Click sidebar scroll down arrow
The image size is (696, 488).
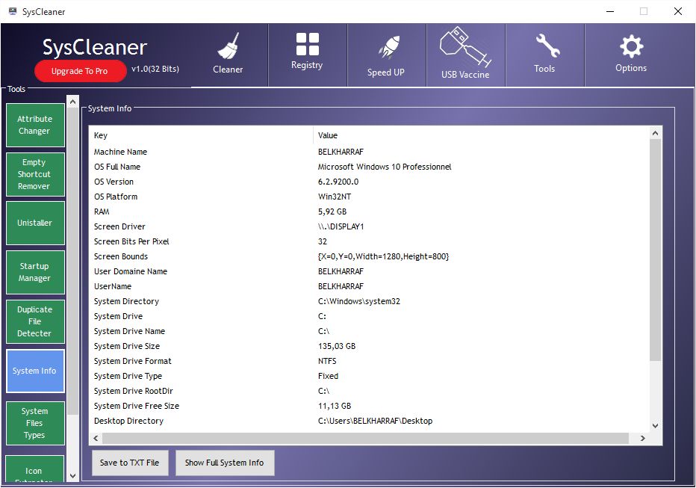click(72, 475)
